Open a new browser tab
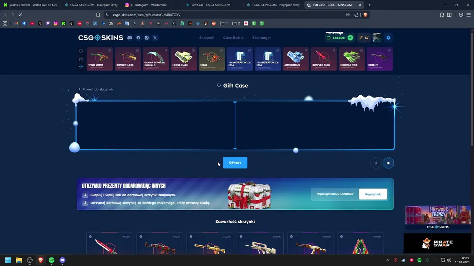Viewport: 474px width, 266px height. click(x=369, y=5)
